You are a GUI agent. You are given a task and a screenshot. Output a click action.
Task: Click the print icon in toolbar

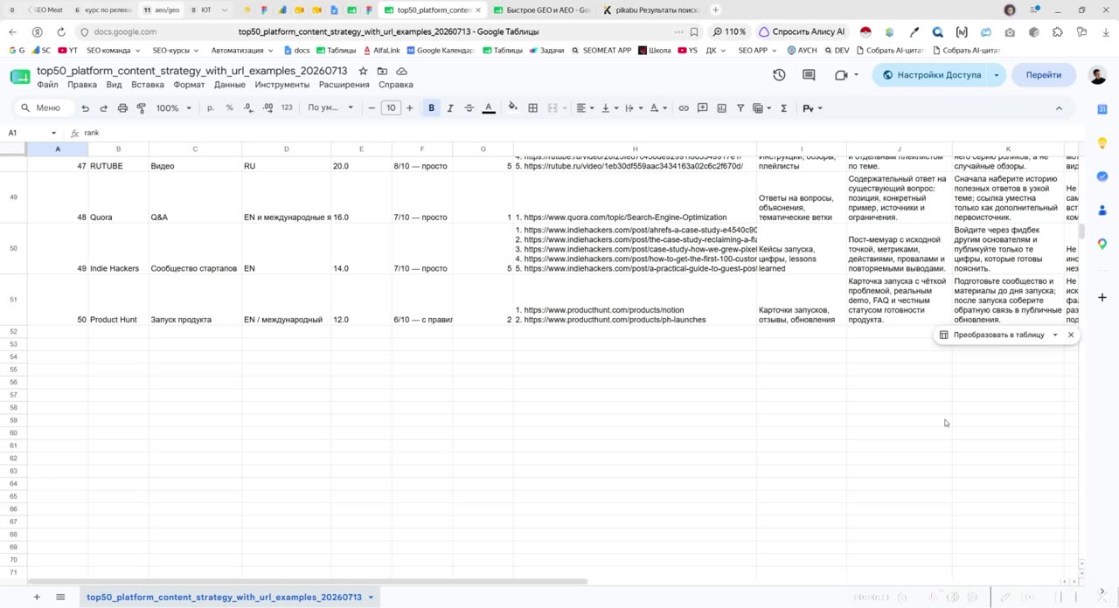[x=122, y=108]
